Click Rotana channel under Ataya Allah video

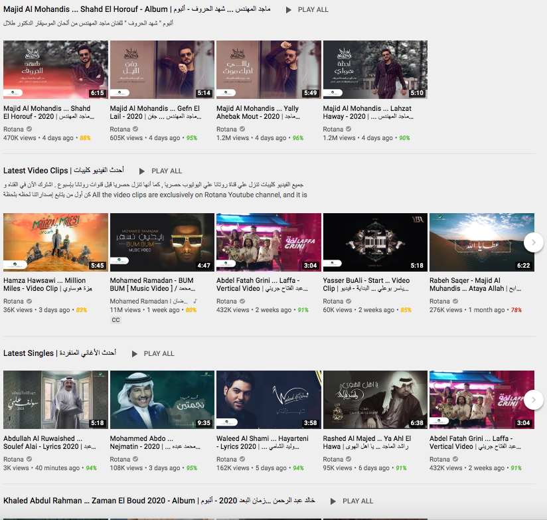pyautogui.click(x=439, y=302)
